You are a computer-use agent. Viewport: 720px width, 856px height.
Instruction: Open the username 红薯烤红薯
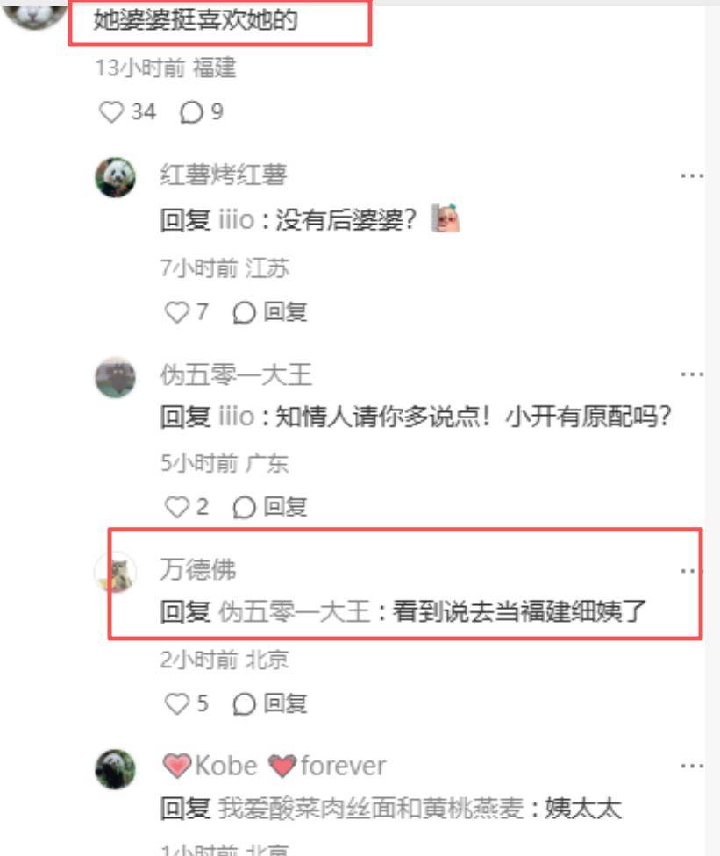(x=224, y=175)
